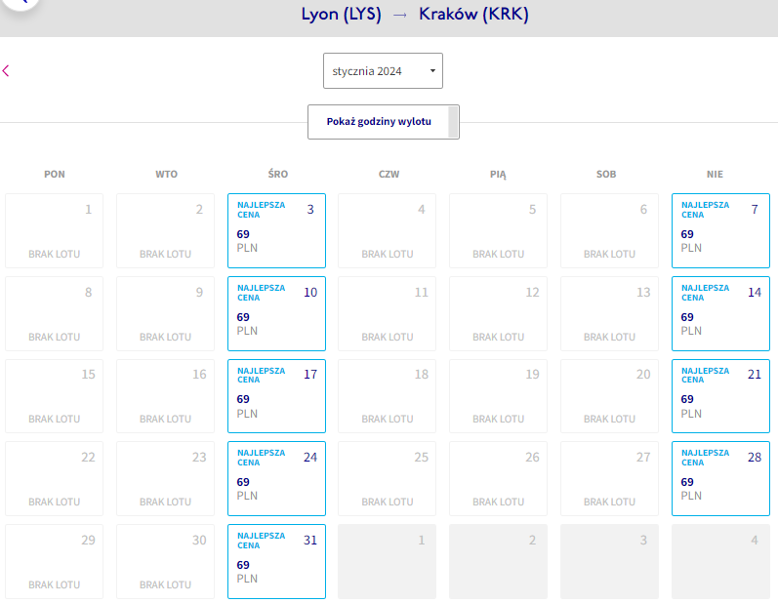Screen dimensions: 778x604
Task: Click the Kraków (KRK) destination label
Action: (x=473, y=15)
